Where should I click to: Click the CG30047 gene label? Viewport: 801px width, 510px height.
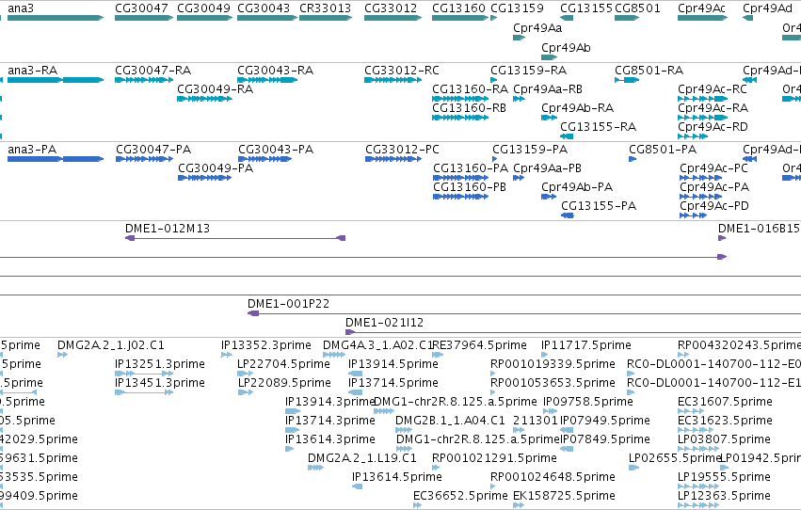pyautogui.click(x=141, y=8)
